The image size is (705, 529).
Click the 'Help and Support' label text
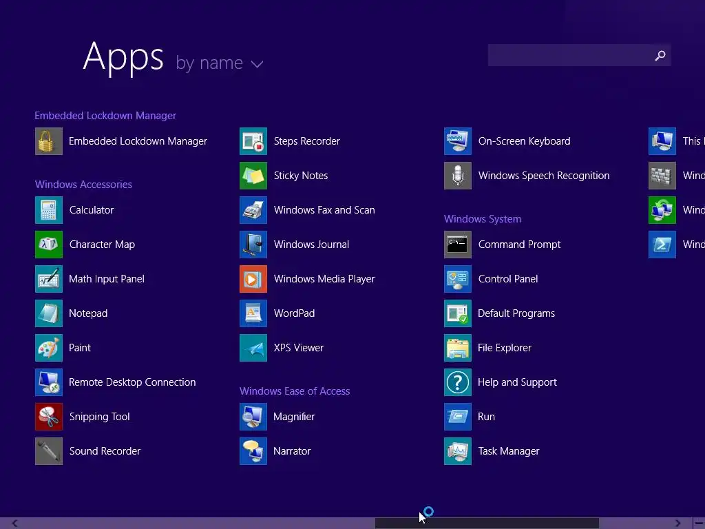(x=517, y=382)
